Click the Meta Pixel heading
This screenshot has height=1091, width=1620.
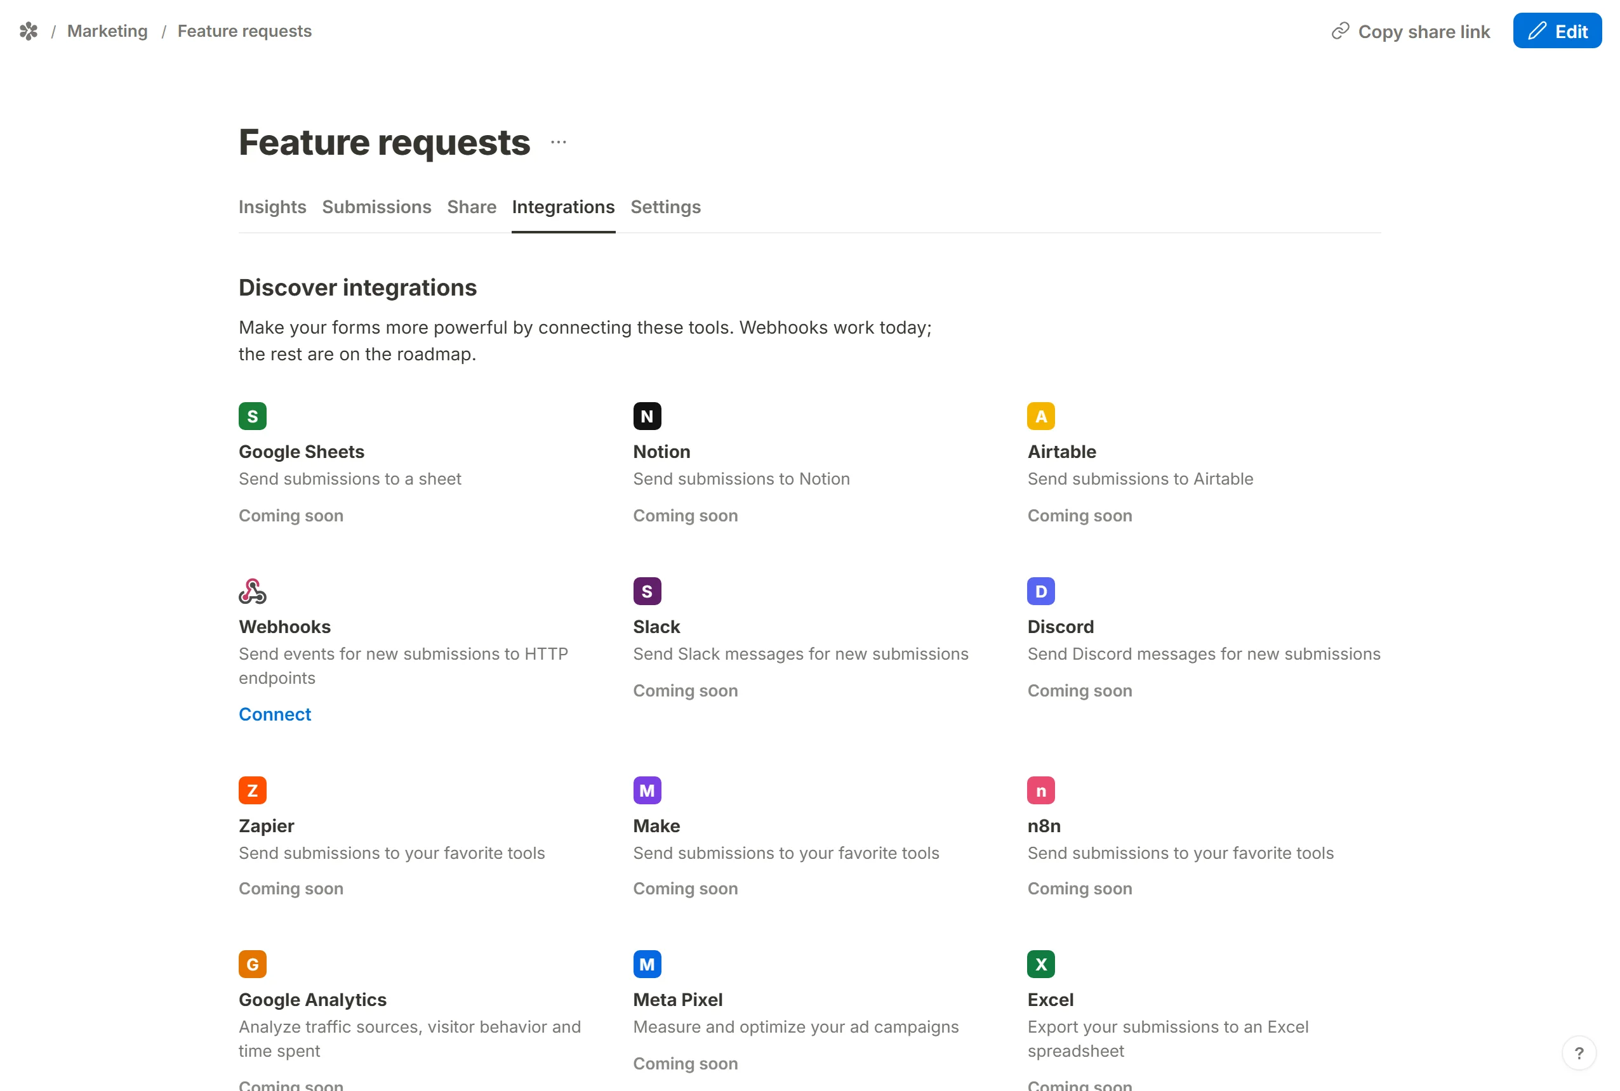click(x=677, y=999)
